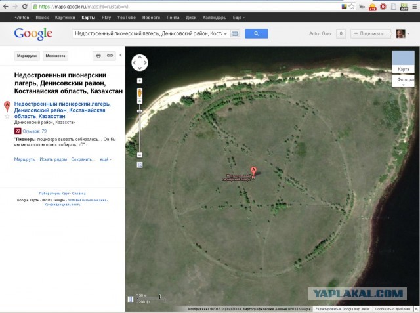Viewport: 420px width, 313px height.
Task: Click the zoom in plus button
Action: [140, 81]
